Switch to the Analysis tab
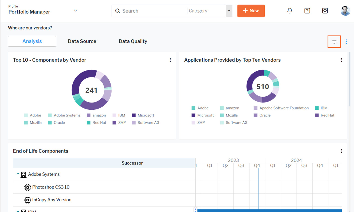Viewport: 354px width, 212px height. (x=32, y=41)
